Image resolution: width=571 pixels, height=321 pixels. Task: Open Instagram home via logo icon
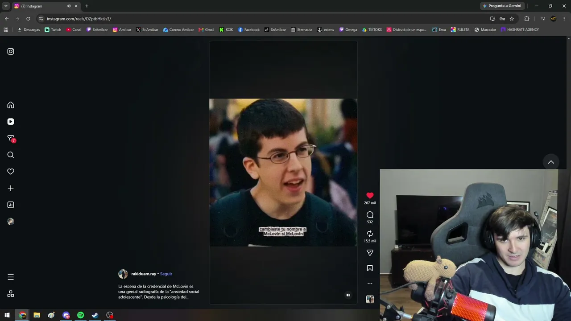pyautogui.click(x=11, y=51)
